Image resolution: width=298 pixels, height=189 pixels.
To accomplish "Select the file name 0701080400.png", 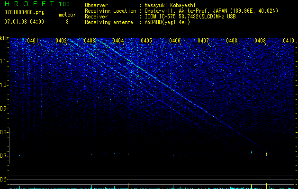I will click(x=24, y=13).
